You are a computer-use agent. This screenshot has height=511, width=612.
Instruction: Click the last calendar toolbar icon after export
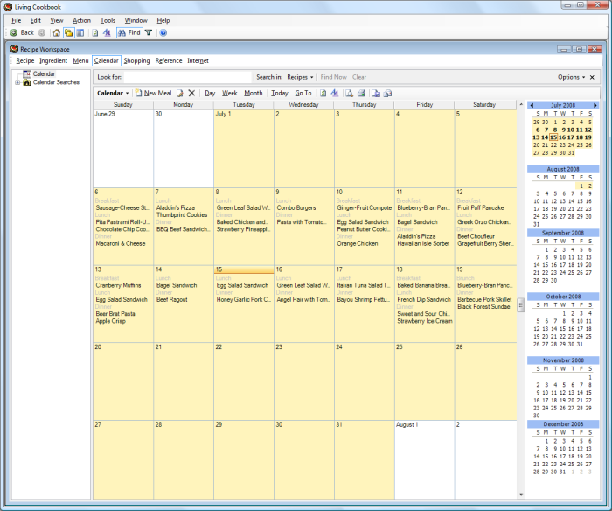(387, 93)
